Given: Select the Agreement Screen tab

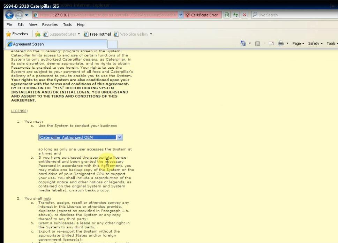Looking at the screenshot, I should point(57,44).
